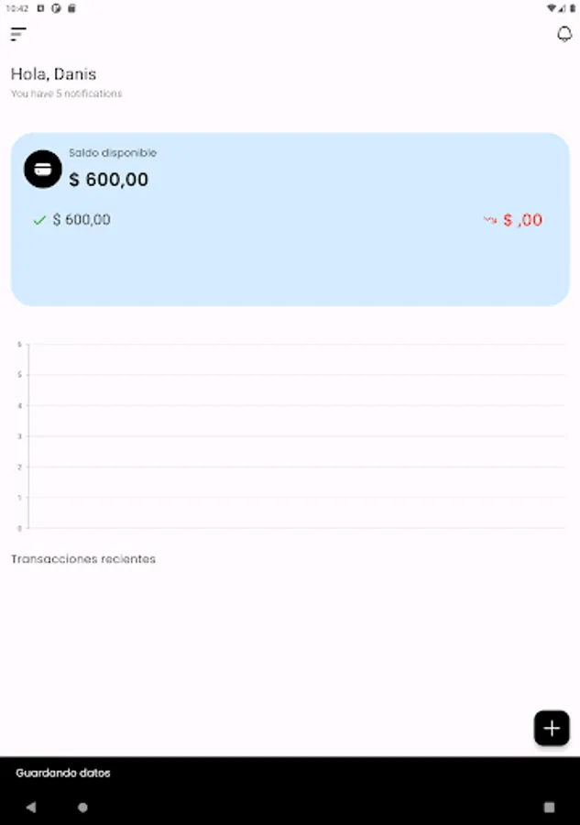The height and width of the screenshot is (825, 580).
Task: Tap the bold $ 600,00 balance
Action: (108, 180)
